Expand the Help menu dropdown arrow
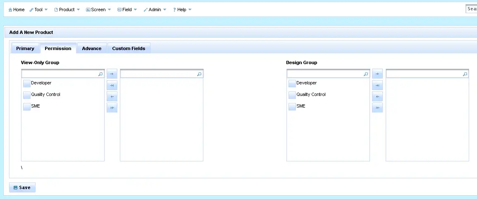This screenshot has width=477, height=199. tap(190, 10)
